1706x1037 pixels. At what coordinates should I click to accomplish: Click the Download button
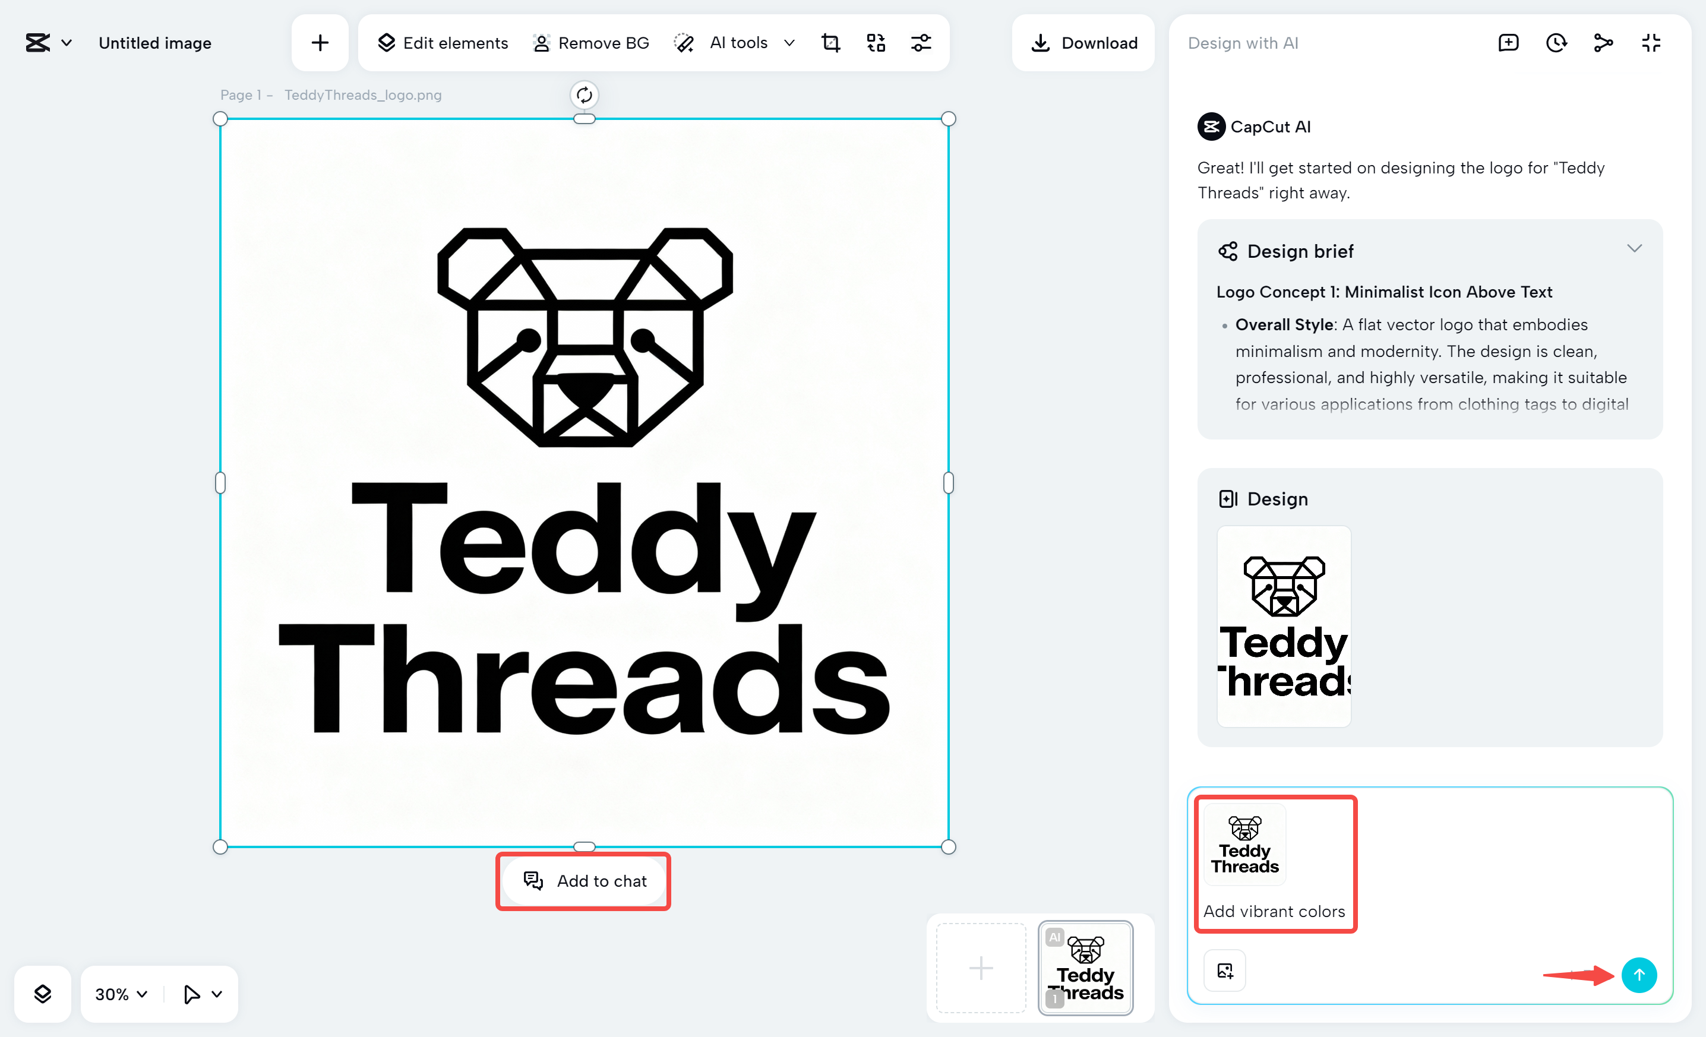[x=1083, y=43]
